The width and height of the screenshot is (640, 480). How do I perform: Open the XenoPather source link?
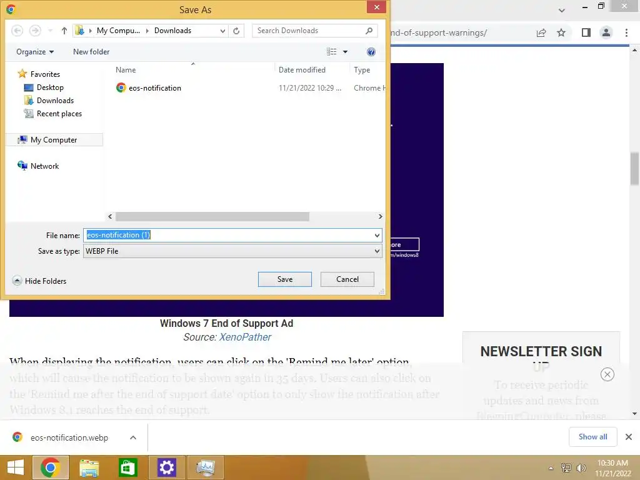pos(245,337)
